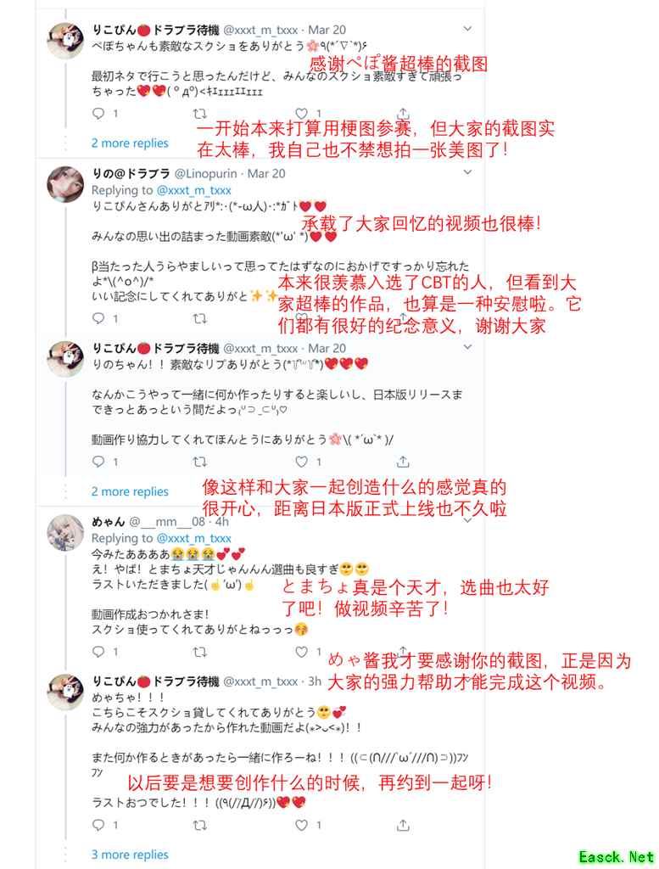Screen dimensions: 659x869
Task: Retweet the last りこぴん tweet
Action: click(199, 825)
